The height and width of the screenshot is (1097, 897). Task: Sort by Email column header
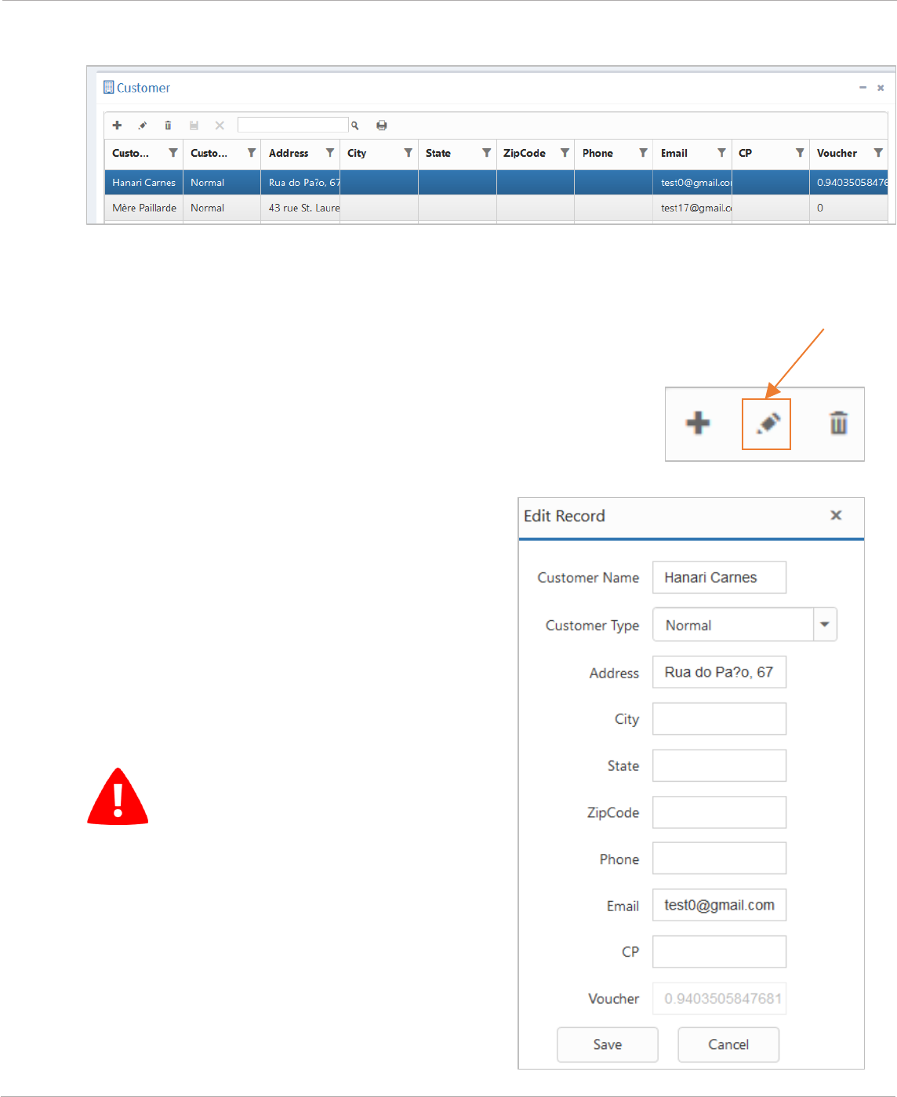[x=674, y=153]
